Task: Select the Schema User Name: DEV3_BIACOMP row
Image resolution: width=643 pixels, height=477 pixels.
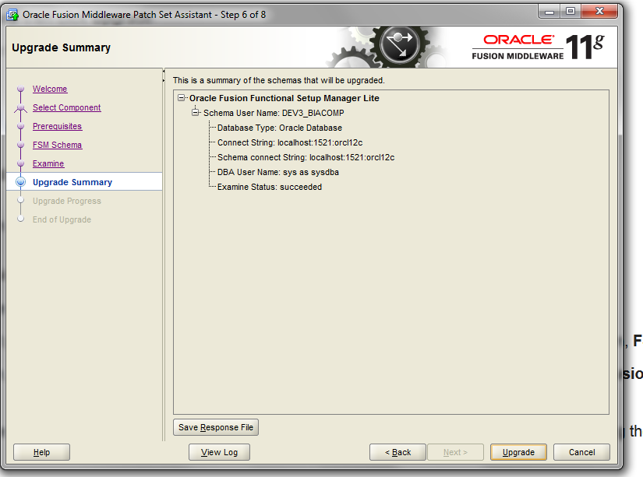Action: click(x=274, y=113)
